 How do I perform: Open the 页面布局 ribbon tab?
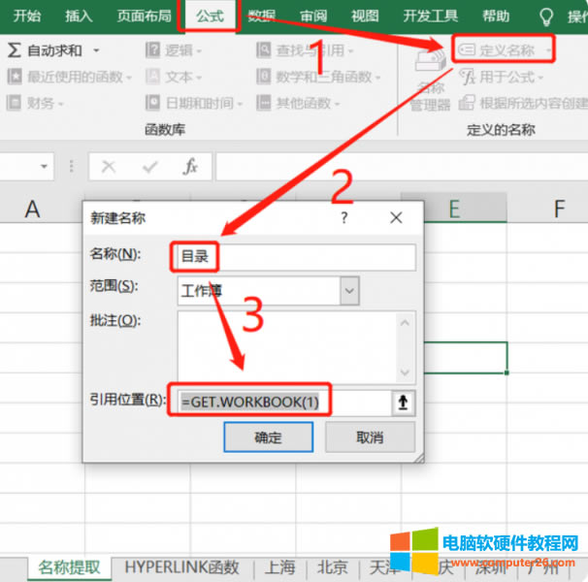coord(144,16)
